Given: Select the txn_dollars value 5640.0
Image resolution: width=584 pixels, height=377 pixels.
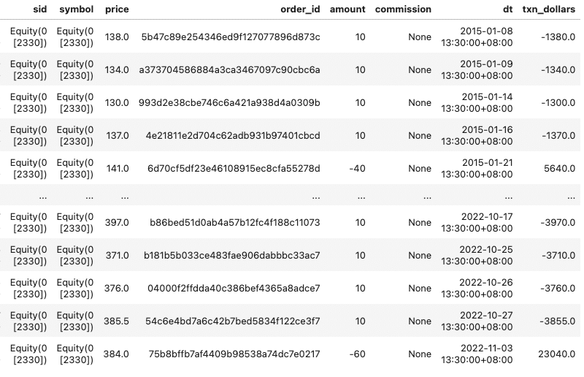Looking at the screenshot, I should click(x=560, y=168).
